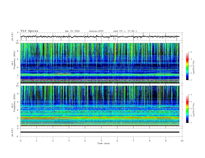Click the time axis tick label 5
This screenshot has width=205, height=158.
coord(101,141)
